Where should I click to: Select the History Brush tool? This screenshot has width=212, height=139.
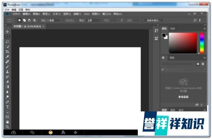(x=7, y=77)
